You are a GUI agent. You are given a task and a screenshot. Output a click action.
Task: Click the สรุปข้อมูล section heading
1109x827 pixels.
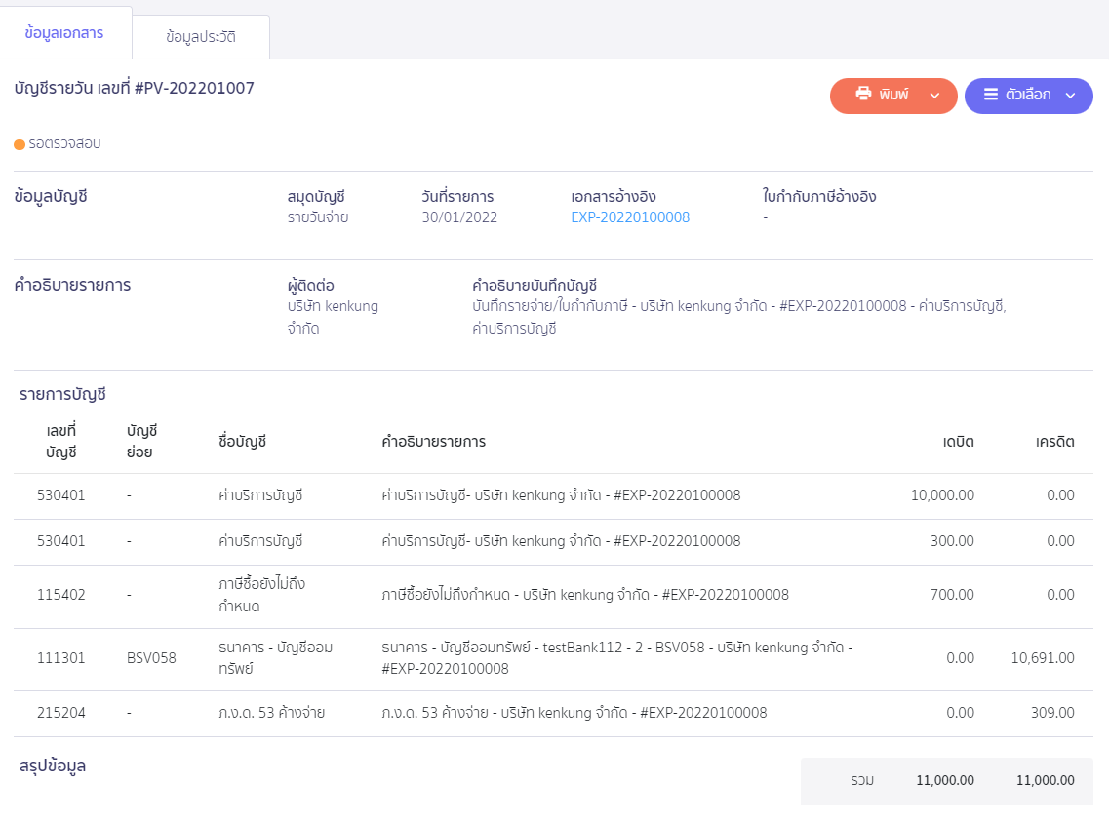point(53,767)
